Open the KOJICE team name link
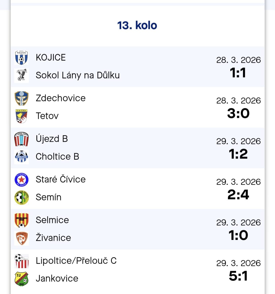 (51, 57)
